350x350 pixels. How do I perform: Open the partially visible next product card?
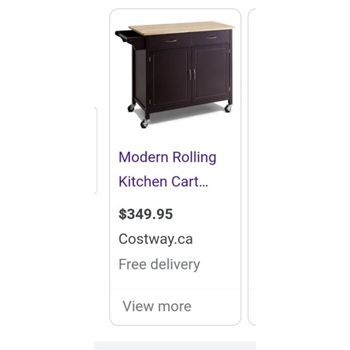pos(252,167)
